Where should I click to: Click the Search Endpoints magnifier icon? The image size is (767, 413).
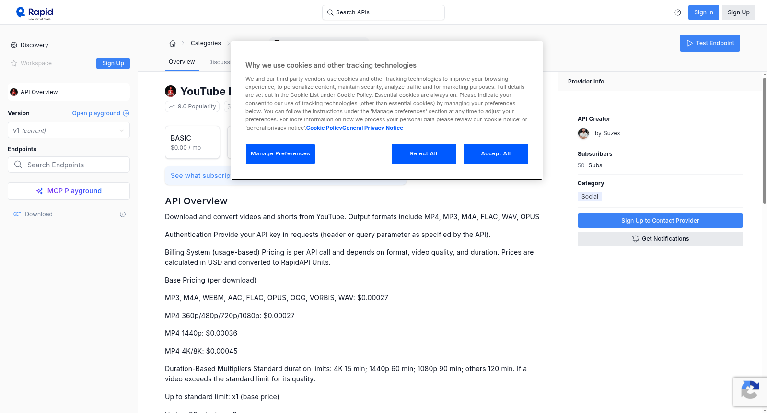18,165
